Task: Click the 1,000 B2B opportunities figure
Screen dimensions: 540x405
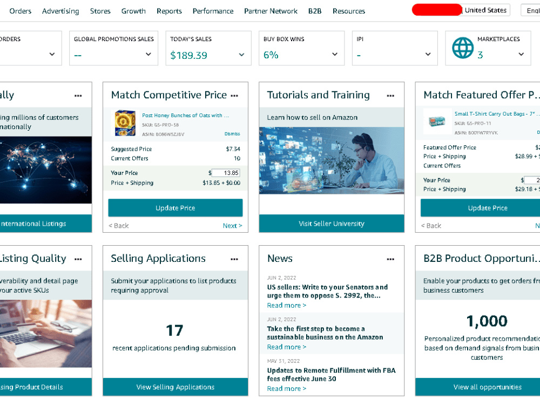Action: tap(487, 321)
